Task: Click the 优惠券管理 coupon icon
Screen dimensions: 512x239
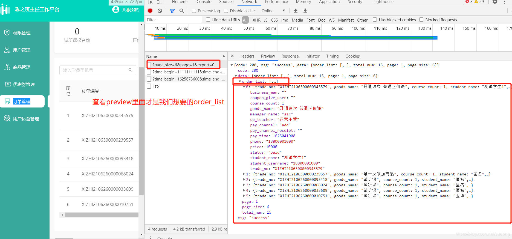Action: tap(8, 84)
